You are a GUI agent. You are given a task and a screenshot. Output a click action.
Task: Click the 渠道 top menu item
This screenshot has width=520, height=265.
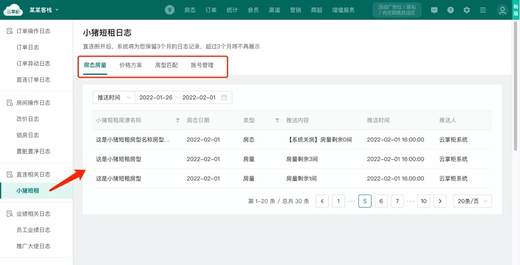pyautogui.click(x=275, y=10)
